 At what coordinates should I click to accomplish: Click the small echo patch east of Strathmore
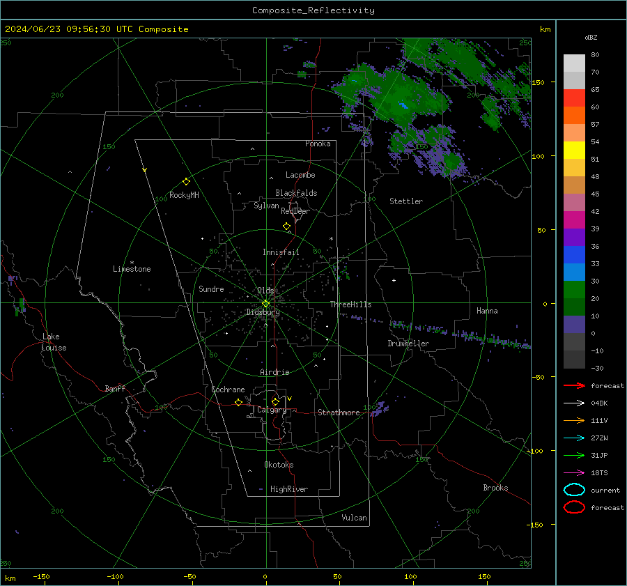(x=380, y=409)
